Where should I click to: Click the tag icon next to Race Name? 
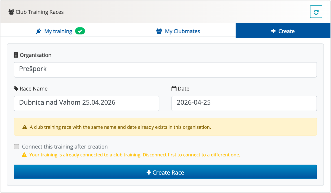tap(16, 89)
